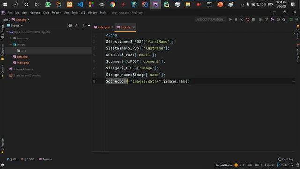Expand External Libraries node
Screen dimensions: 300x169
[7, 69]
